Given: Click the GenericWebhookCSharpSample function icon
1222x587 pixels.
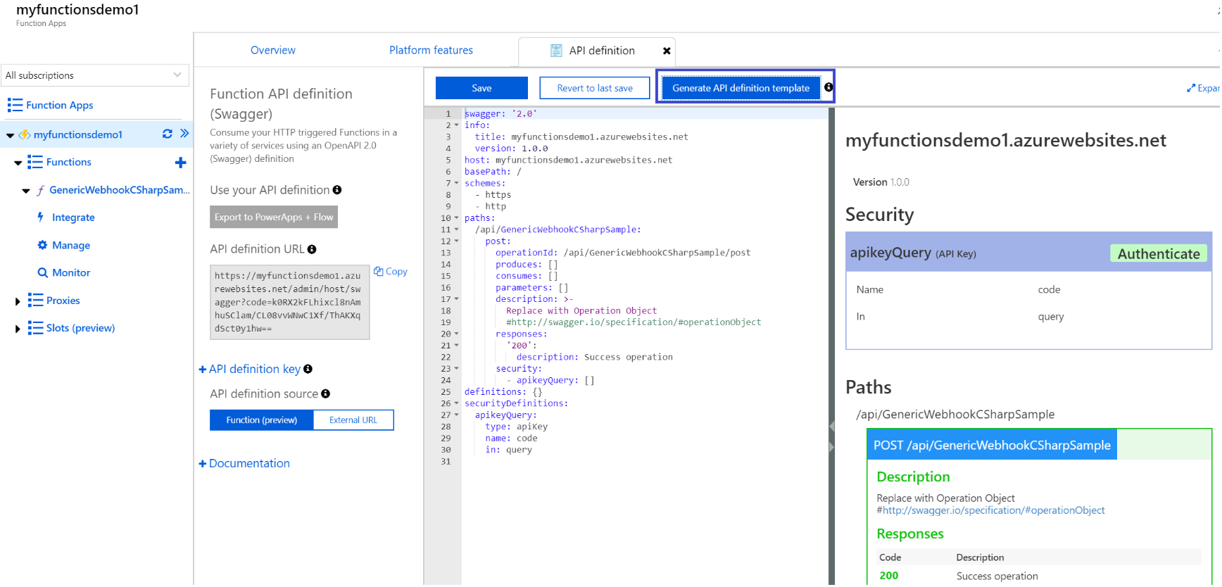Looking at the screenshot, I should coord(41,190).
